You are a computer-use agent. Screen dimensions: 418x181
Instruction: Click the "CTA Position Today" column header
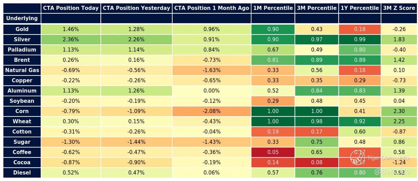(x=71, y=8)
